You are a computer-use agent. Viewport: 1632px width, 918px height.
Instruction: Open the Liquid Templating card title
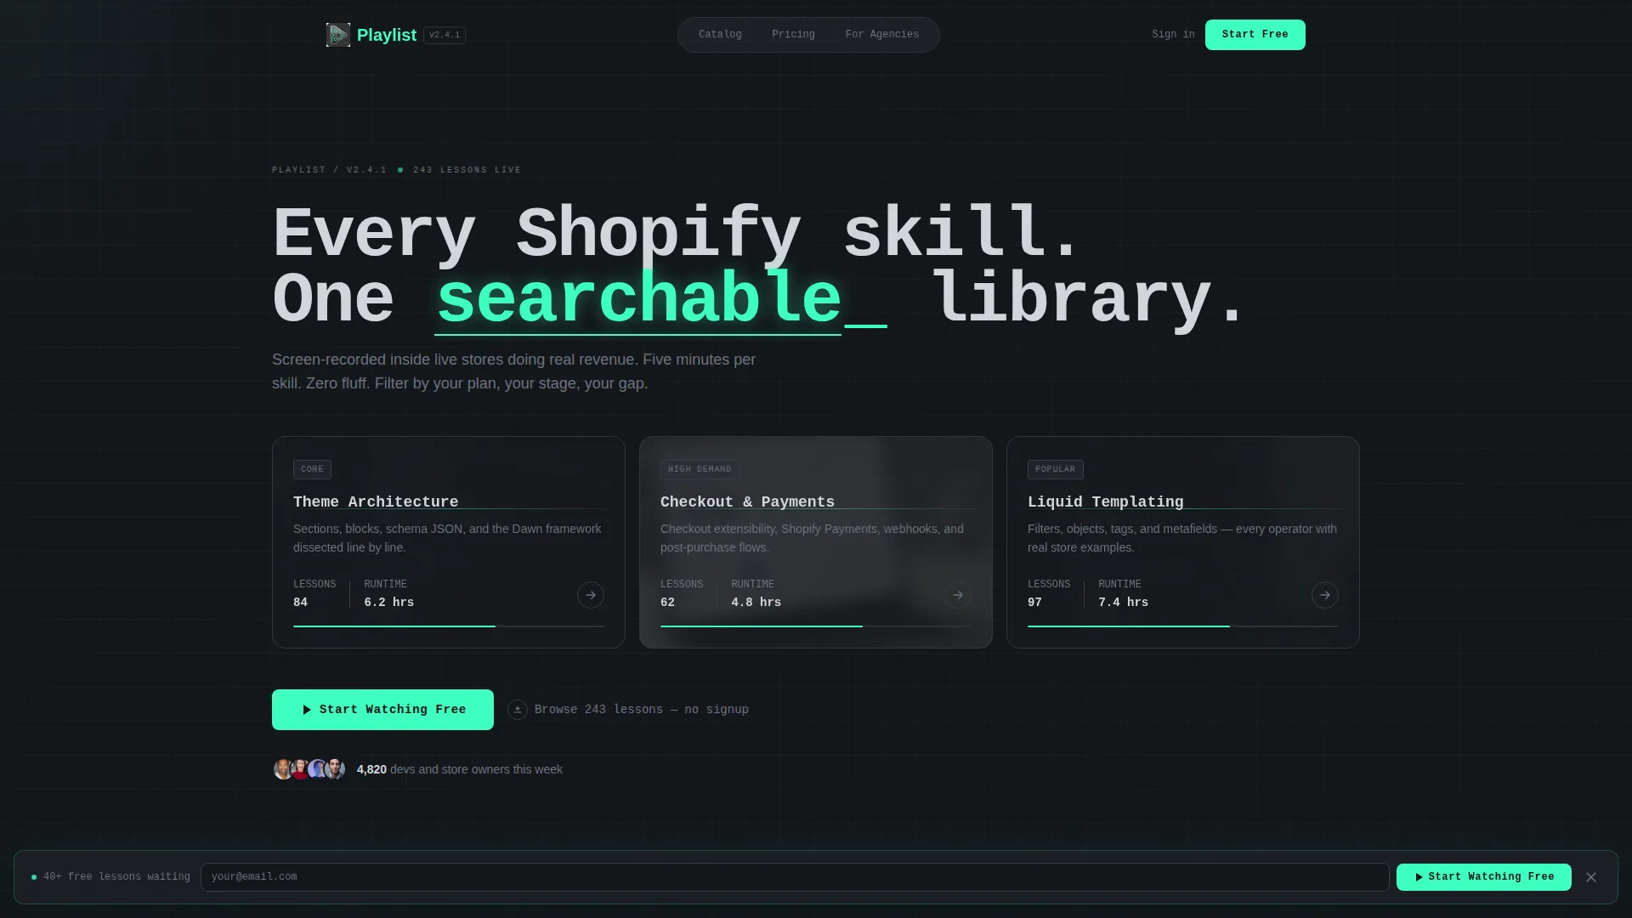pyautogui.click(x=1105, y=502)
